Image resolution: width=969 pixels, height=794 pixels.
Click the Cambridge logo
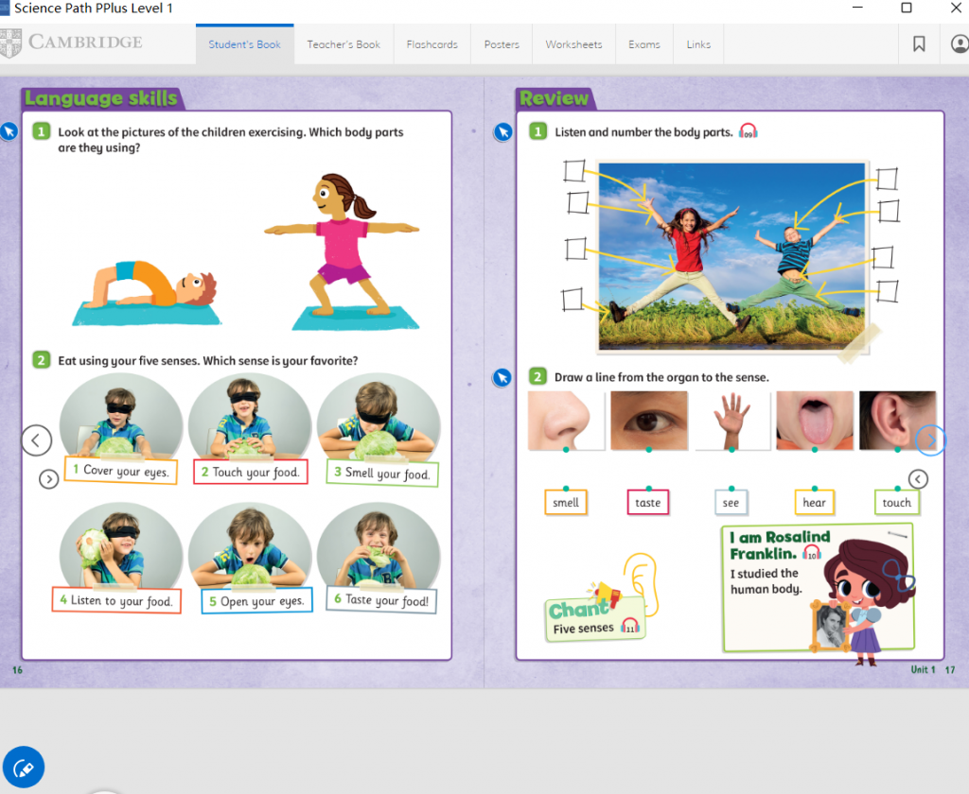tap(74, 43)
